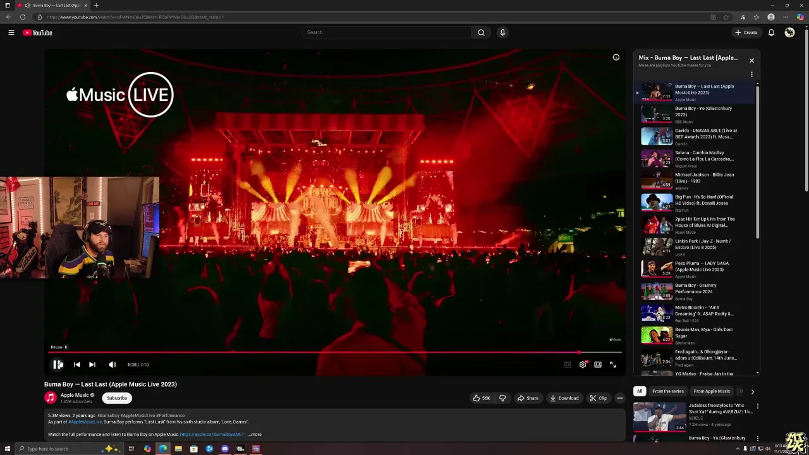Focus the YouTube search field

click(386, 32)
